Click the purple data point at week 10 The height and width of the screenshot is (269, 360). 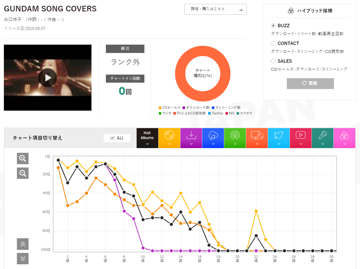[x=143, y=248]
